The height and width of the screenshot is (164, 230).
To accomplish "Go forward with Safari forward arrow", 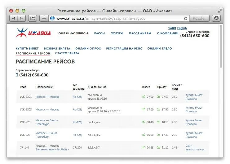I will 22,18.
